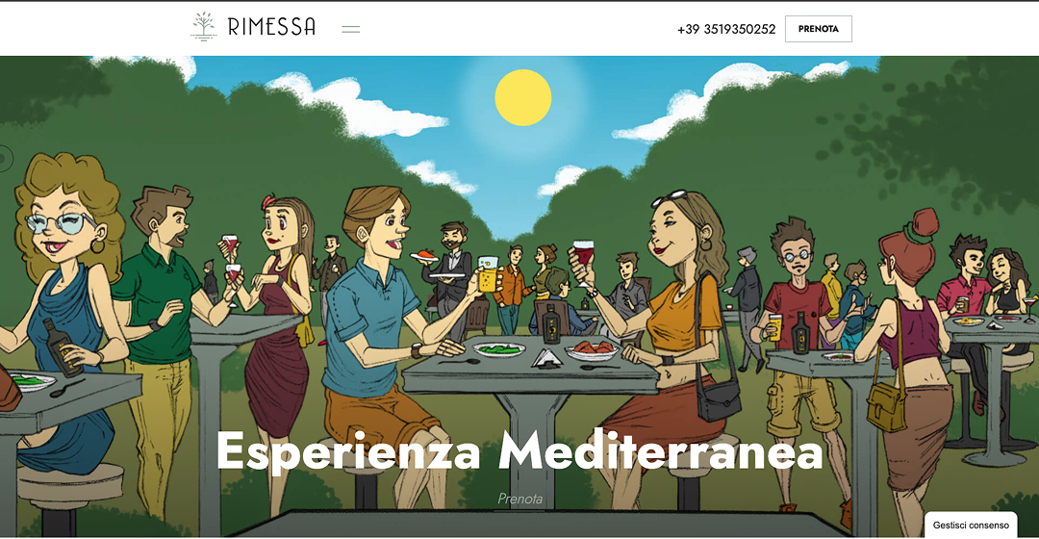Click the beer glass held by blue-shirt man
This screenshot has height=539, width=1039.
coord(487,273)
